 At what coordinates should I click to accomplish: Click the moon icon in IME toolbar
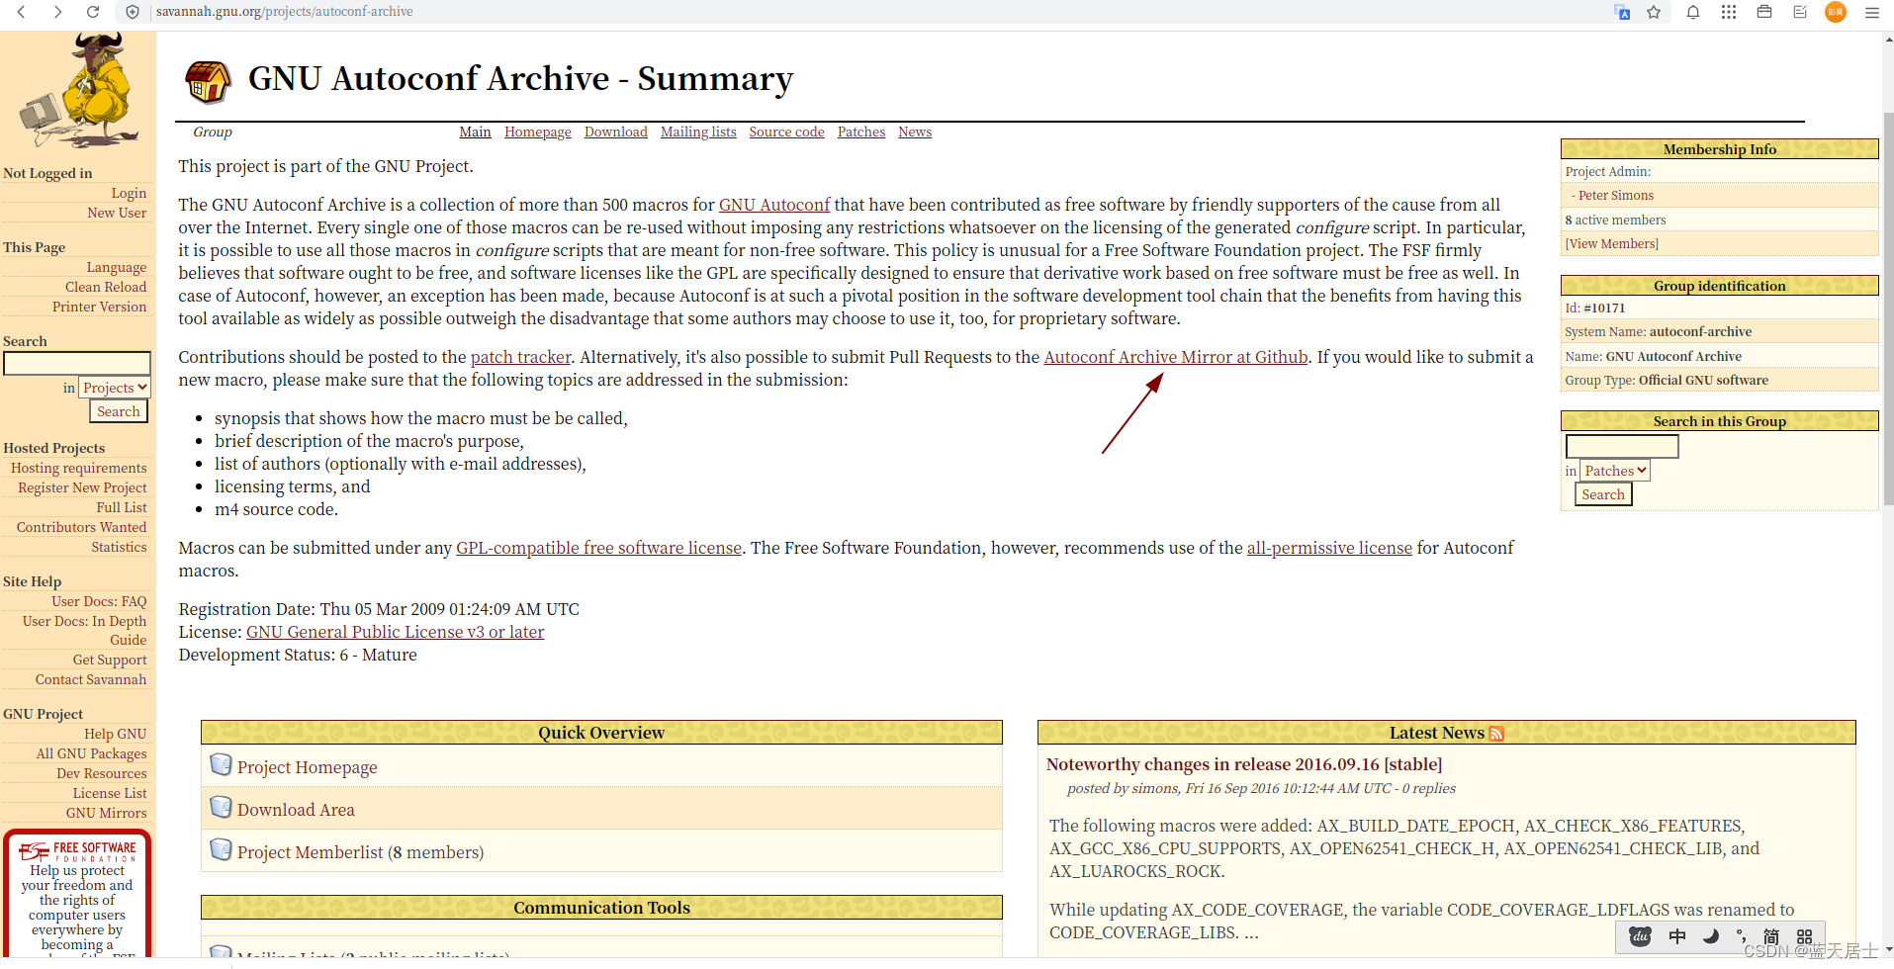click(1711, 936)
